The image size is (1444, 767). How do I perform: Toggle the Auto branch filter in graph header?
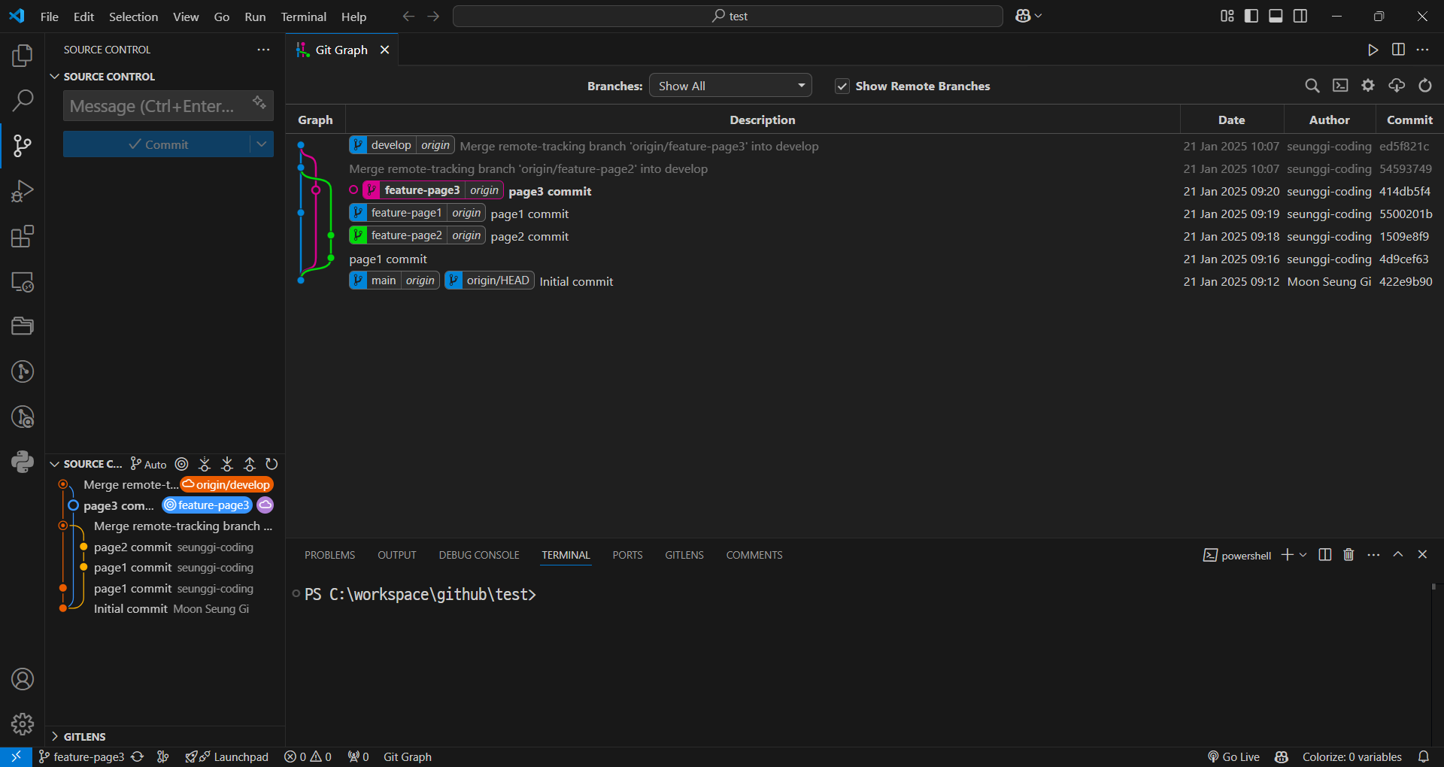[x=148, y=464]
